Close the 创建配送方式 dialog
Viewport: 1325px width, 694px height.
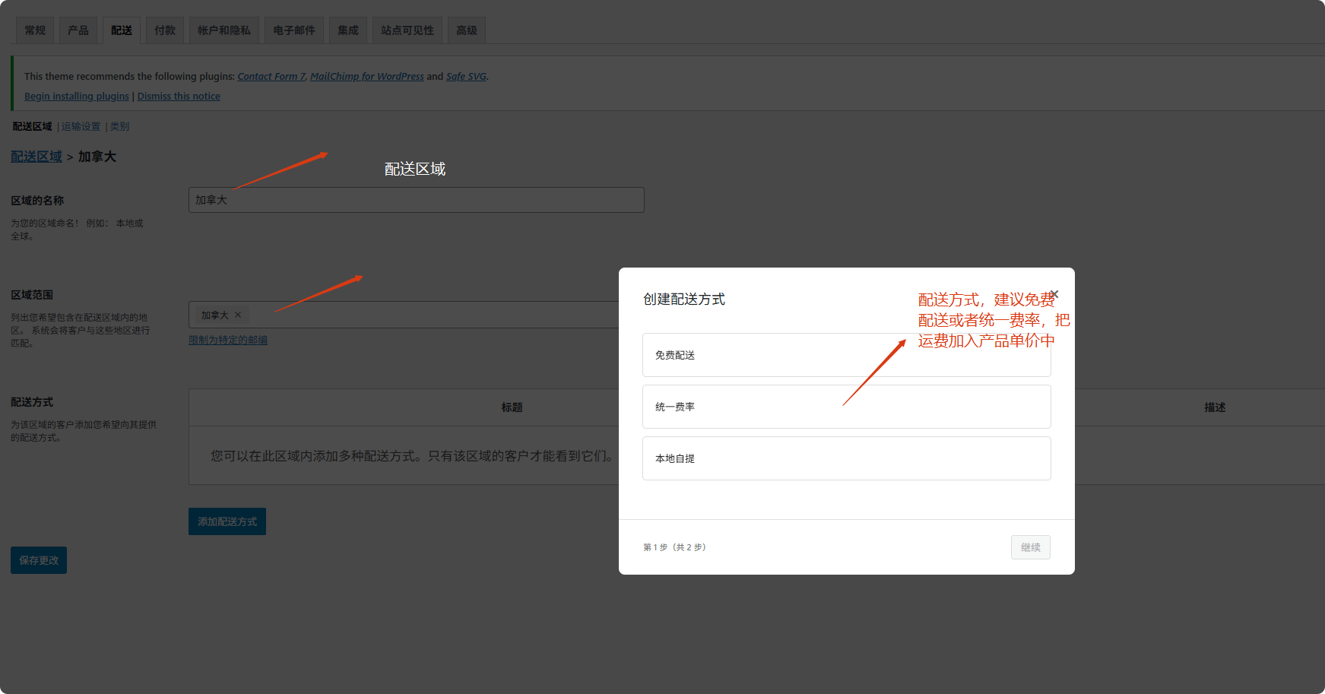pyautogui.click(x=1054, y=294)
